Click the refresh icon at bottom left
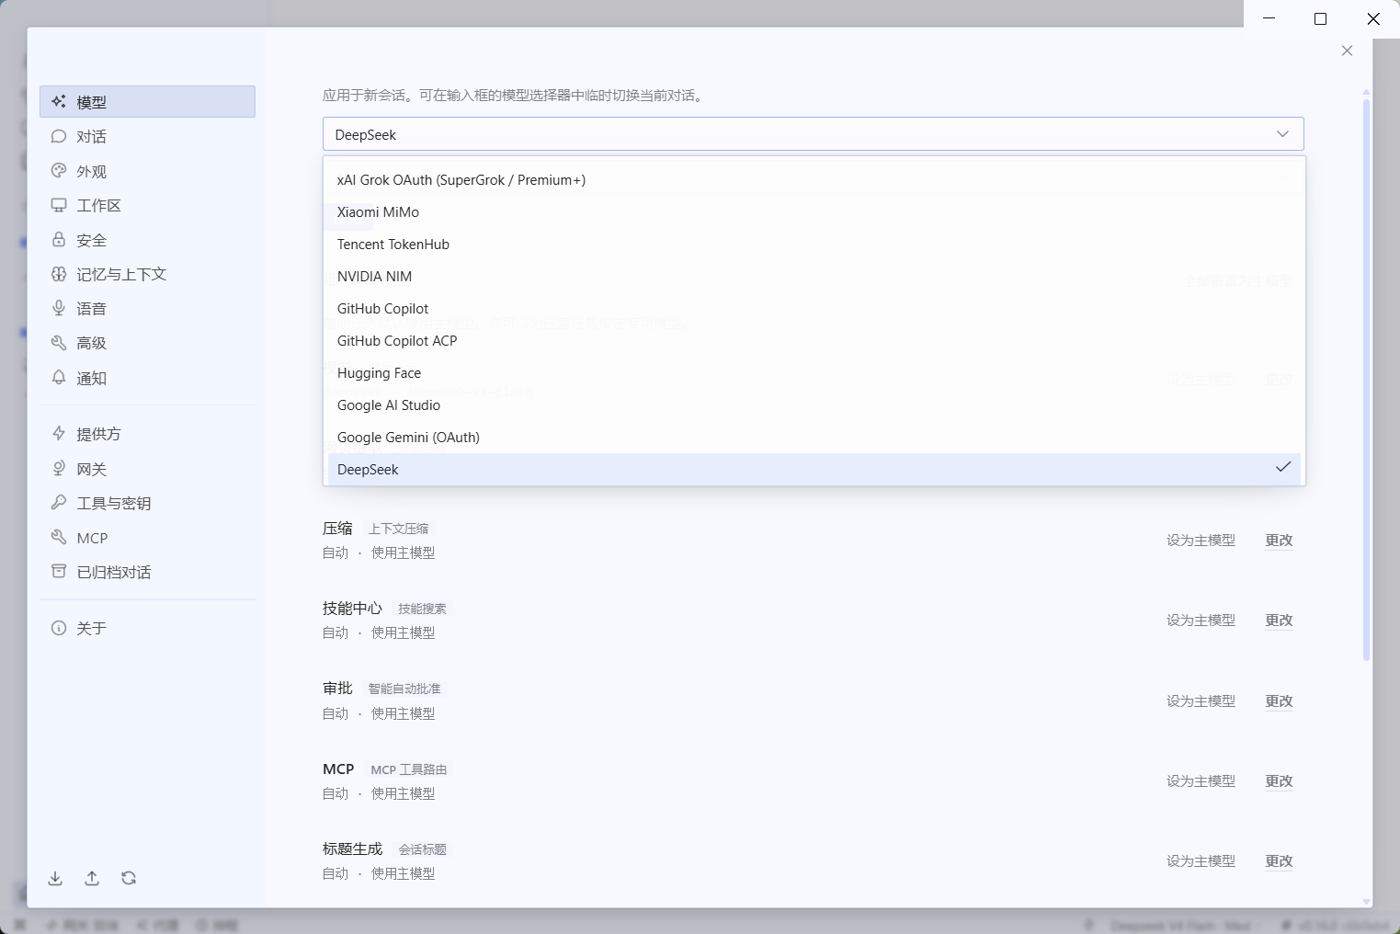The image size is (1400, 934). pos(129,878)
